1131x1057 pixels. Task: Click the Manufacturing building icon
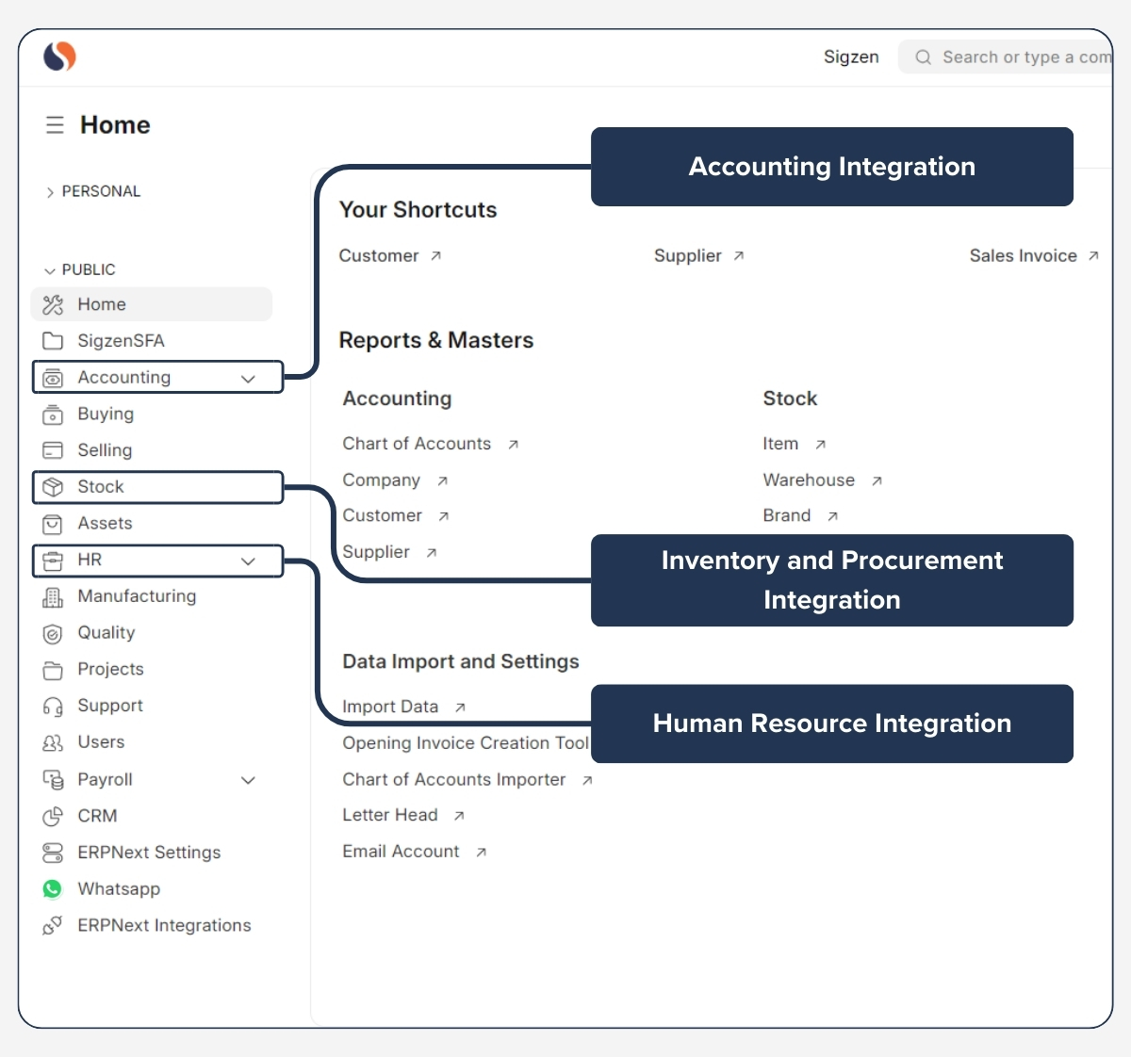pyautogui.click(x=53, y=596)
